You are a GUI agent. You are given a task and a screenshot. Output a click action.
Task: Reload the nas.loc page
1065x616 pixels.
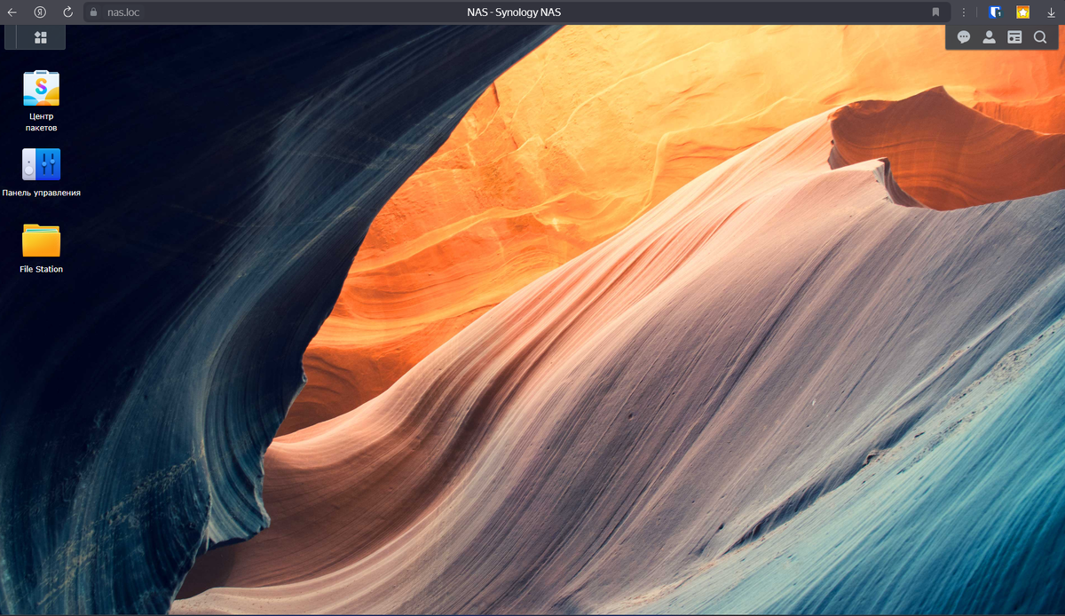coord(67,12)
